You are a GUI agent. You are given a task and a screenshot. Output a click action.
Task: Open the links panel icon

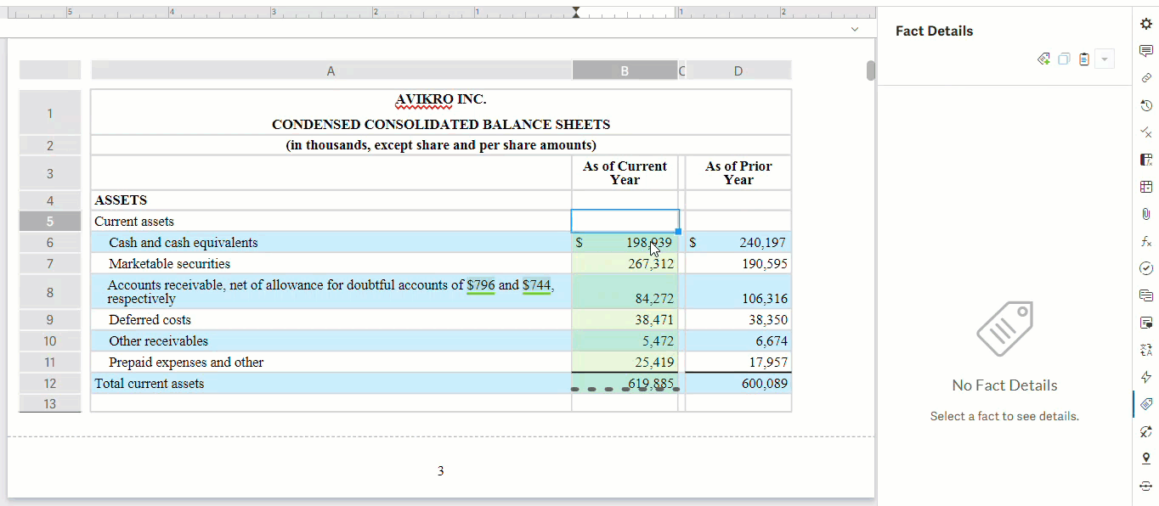pyautogui.click(x=1145, y=78)
